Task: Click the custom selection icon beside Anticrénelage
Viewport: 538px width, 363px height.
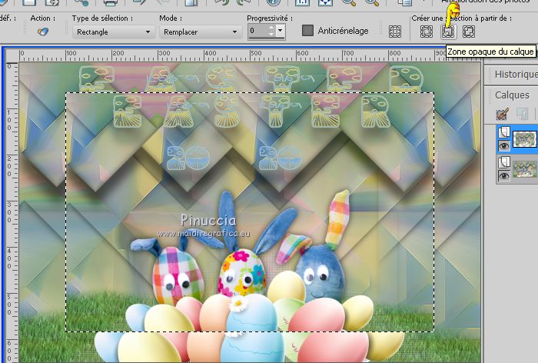Action: 395,32
